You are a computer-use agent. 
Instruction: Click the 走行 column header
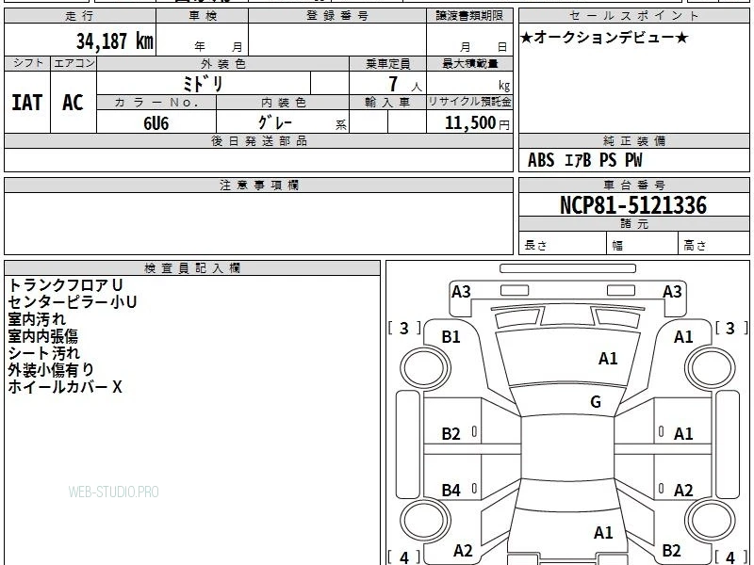point(80,16)
